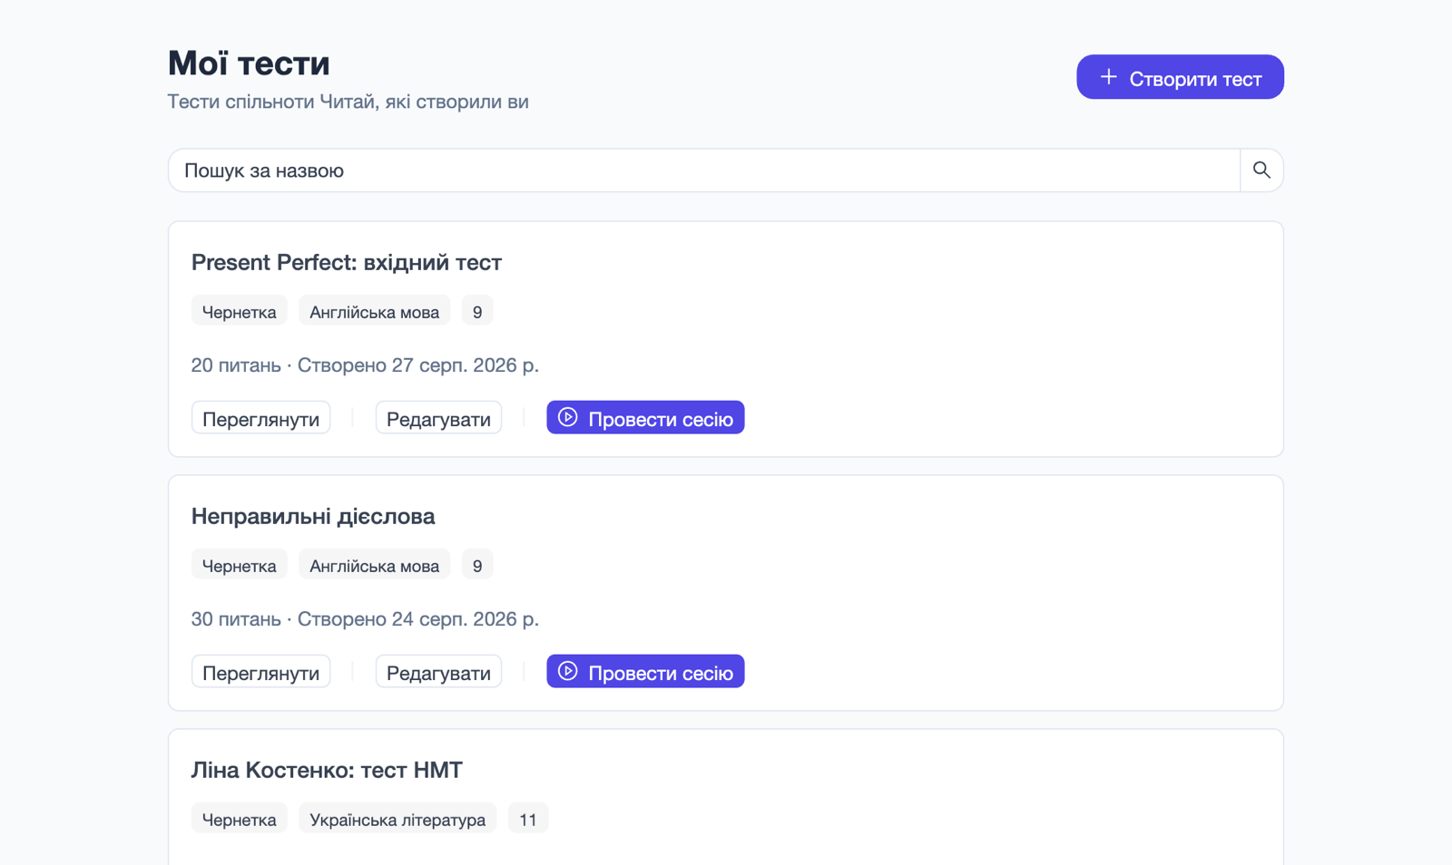Screen dimensions: 1452x865
Task: Click Чернетка tag on Неправильні дієслова card
Action: pyautogui.click(x=240, y=565)
